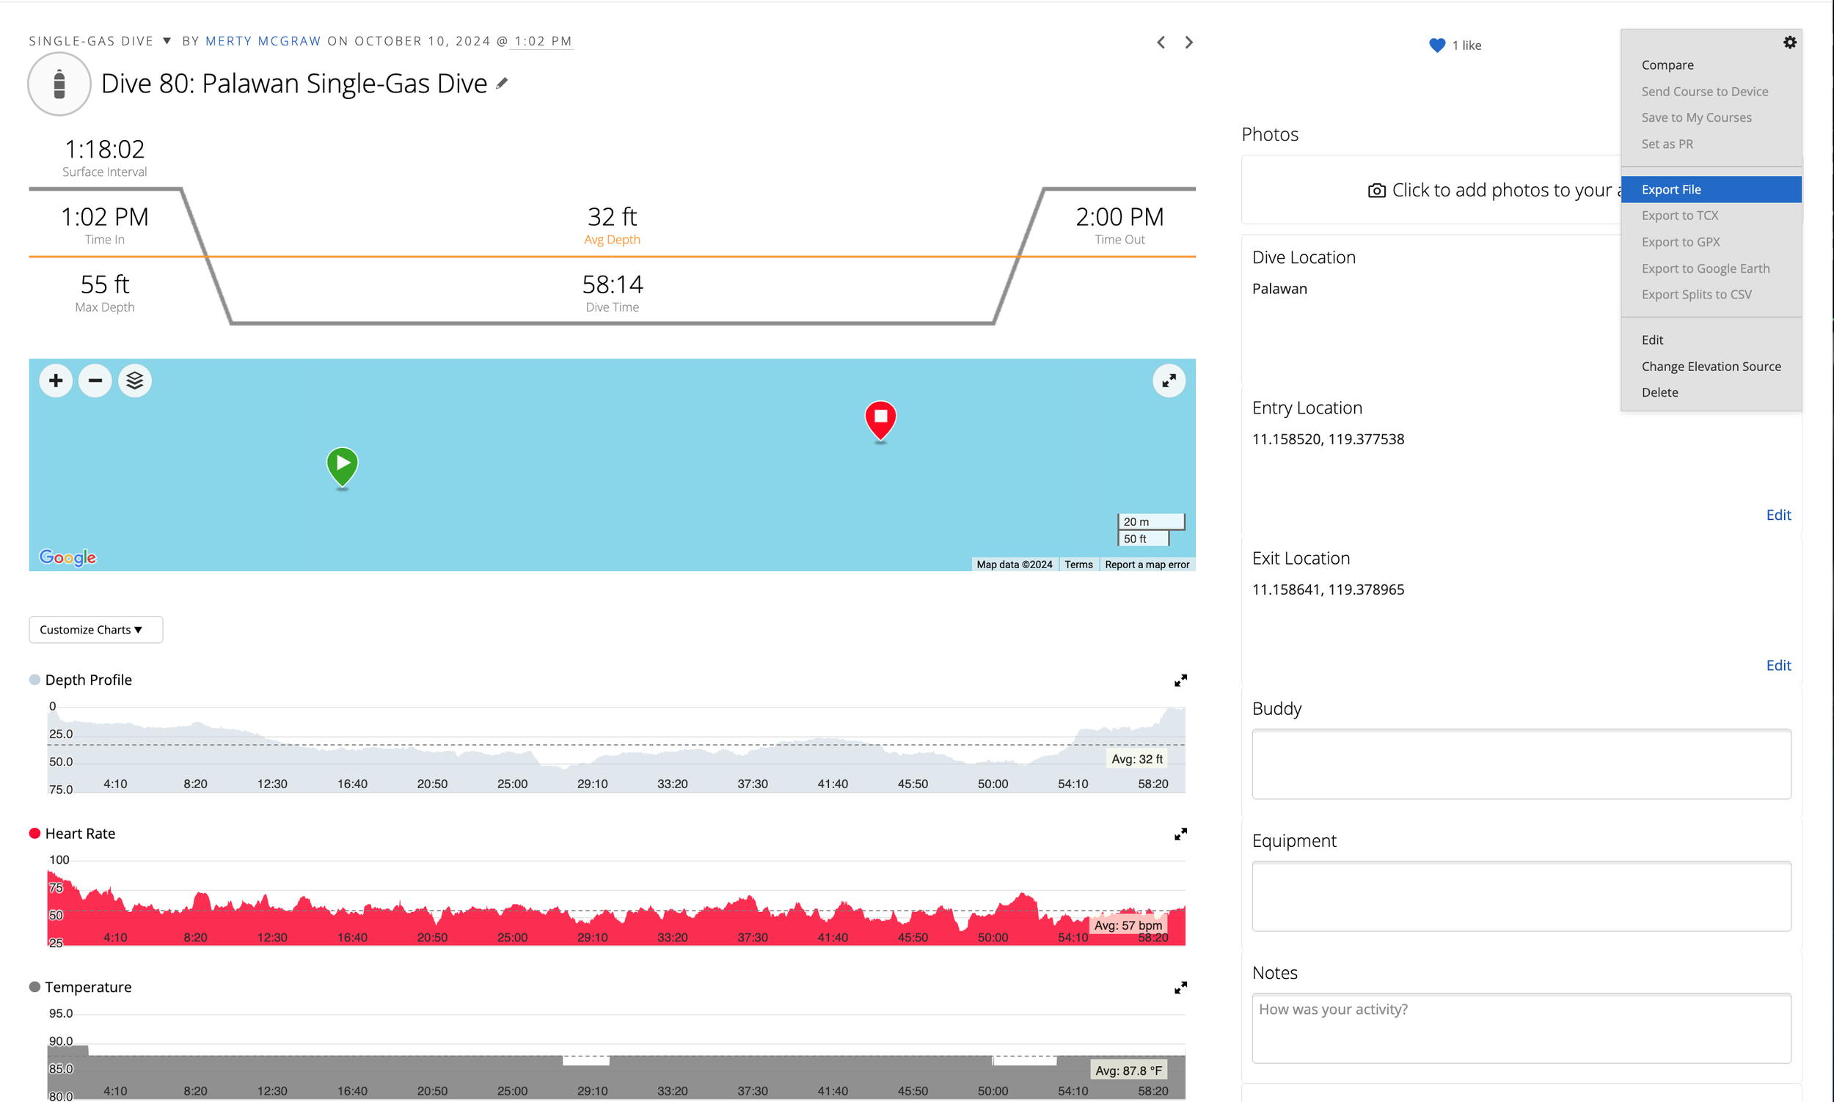Image resolution: width=1834 pixels, height=1102 pixels.
Task: Expand the map to fullscreen
Action: (1168, 381)
